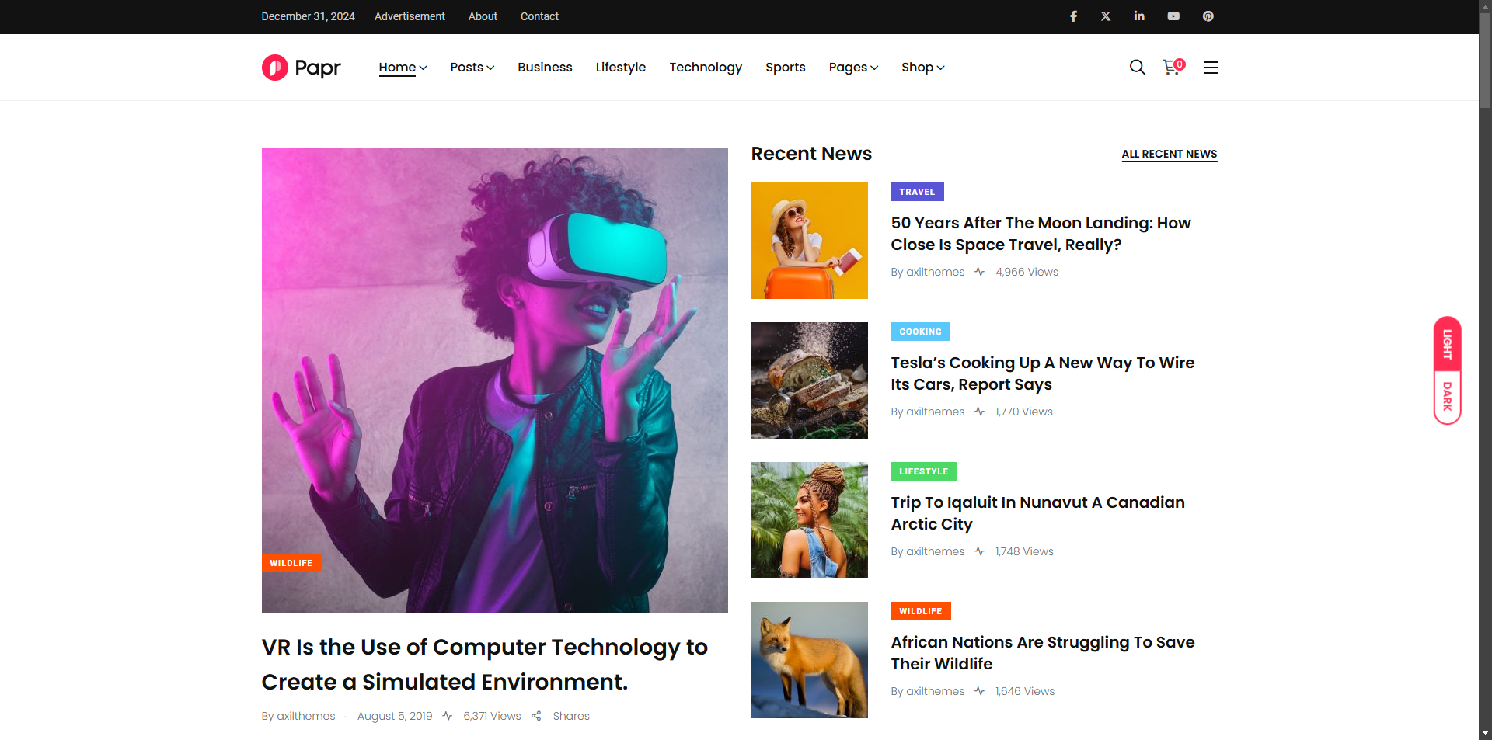Screen dimensions: 1492x740
Task: Click the Papr logo
Action: (302, 68)
